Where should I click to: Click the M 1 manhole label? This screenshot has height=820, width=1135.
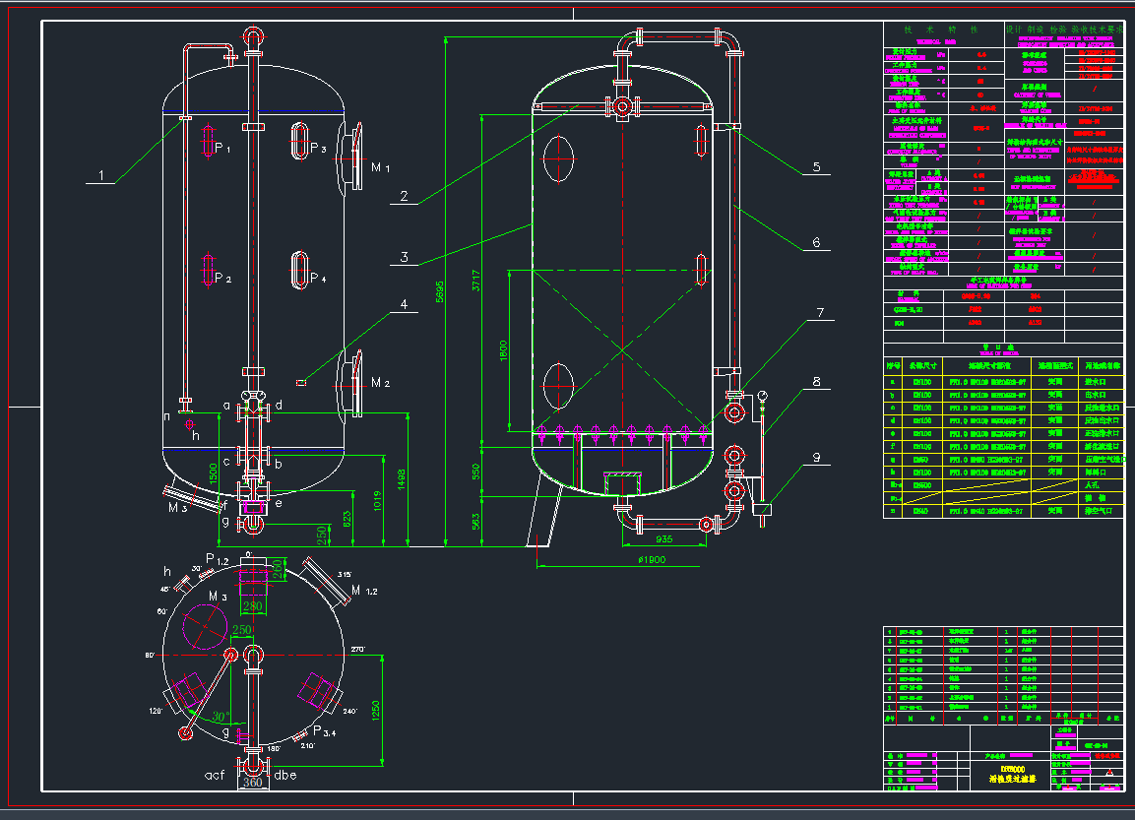click(x=380, y=169)
